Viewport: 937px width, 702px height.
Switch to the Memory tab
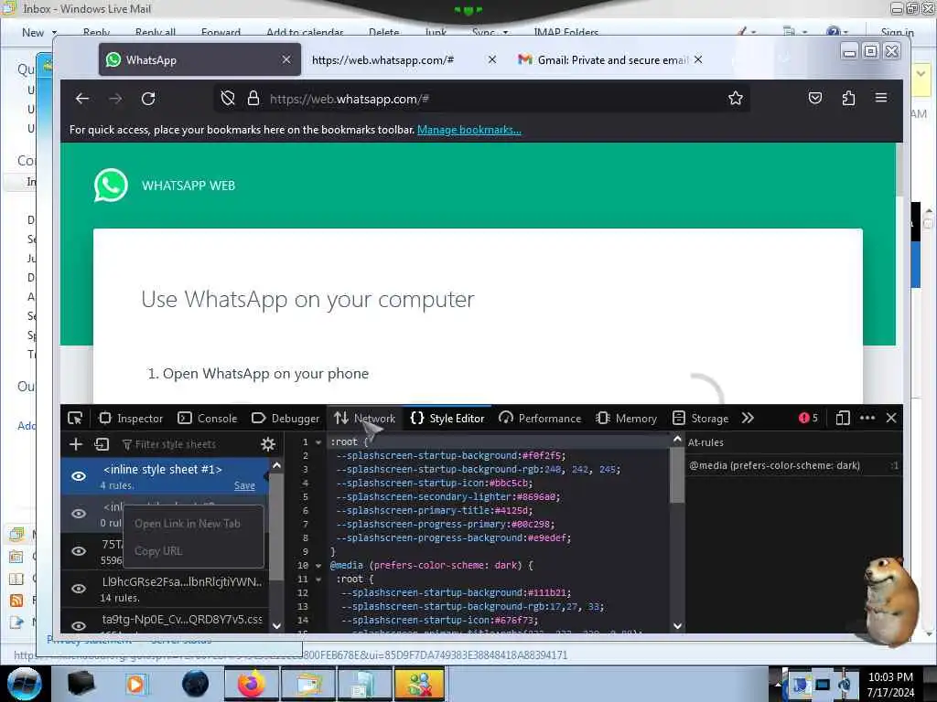(x=626, y=418)
